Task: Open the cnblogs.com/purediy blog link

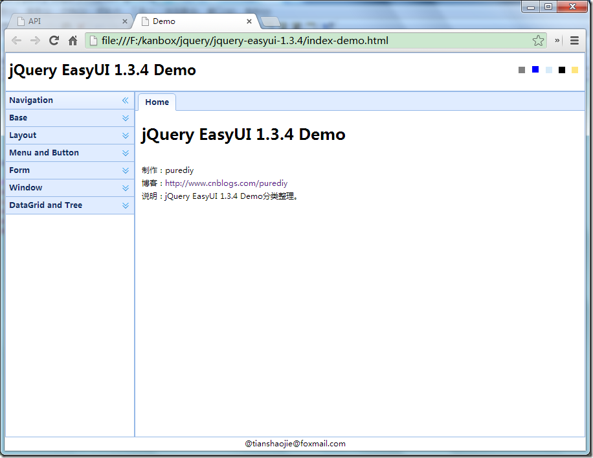Action: click(226, 183)
